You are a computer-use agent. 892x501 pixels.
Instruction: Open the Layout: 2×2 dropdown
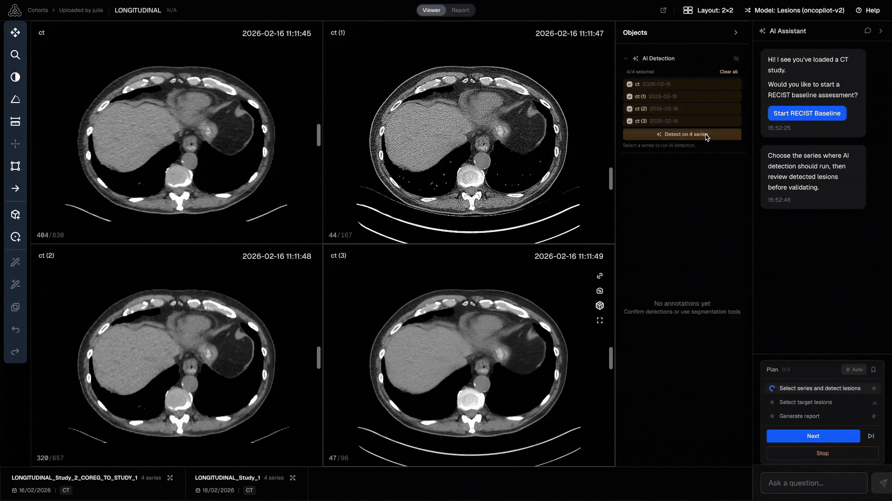pos(708,10)
